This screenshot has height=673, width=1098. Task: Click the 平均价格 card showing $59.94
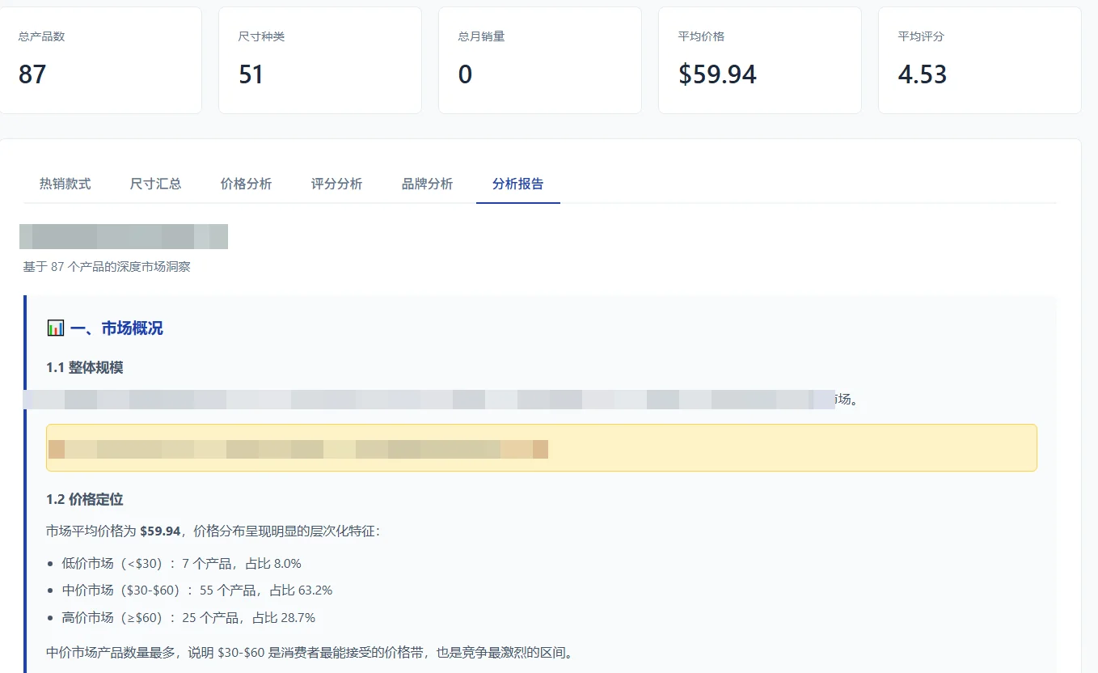pyautogui.click(x=759, y=60)
